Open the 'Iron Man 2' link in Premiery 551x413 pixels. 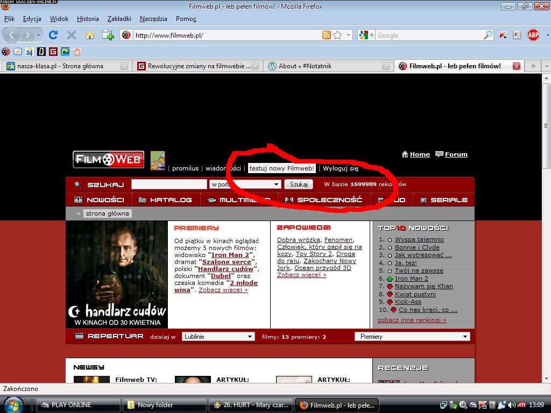[230, 255]
